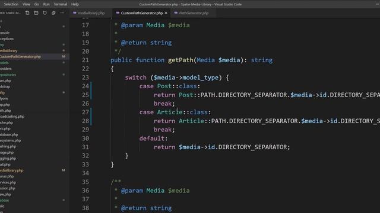The height and width of the screenshot is (213, 380).
Task: Switch to the medialibrary.php tab
Action: coord(91,13)
